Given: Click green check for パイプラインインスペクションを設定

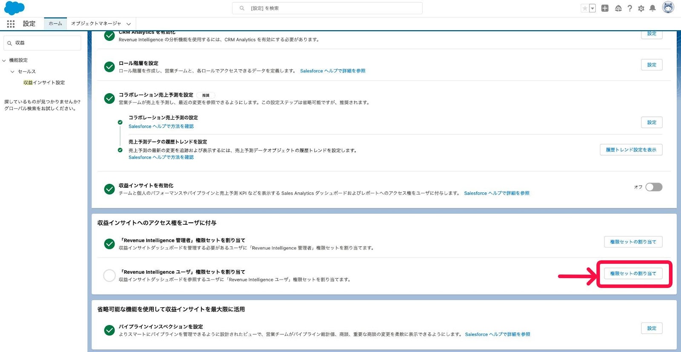Looking at the screenshot, I should point(109,330).
